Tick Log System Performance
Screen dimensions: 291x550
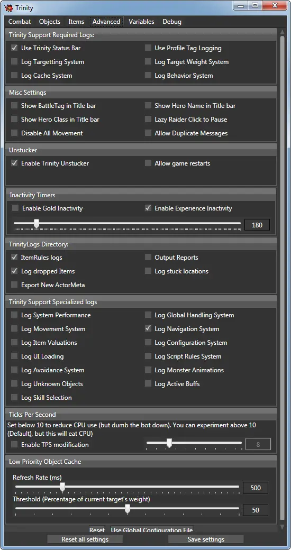pyautogui.click(x=14, y=315)
